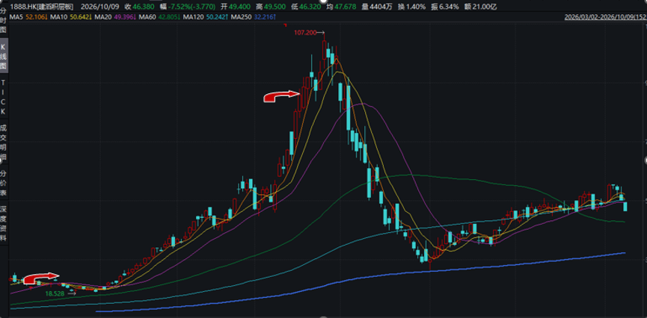Click the stock title 1888.HK[建滔积层板]

[x=43, y=6]
